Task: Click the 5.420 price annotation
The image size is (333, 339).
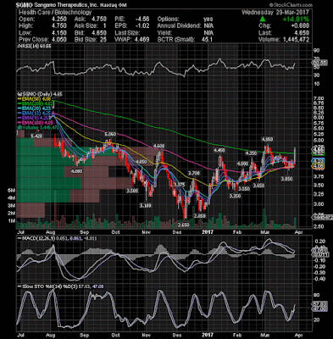Action: tap(36, 136)
